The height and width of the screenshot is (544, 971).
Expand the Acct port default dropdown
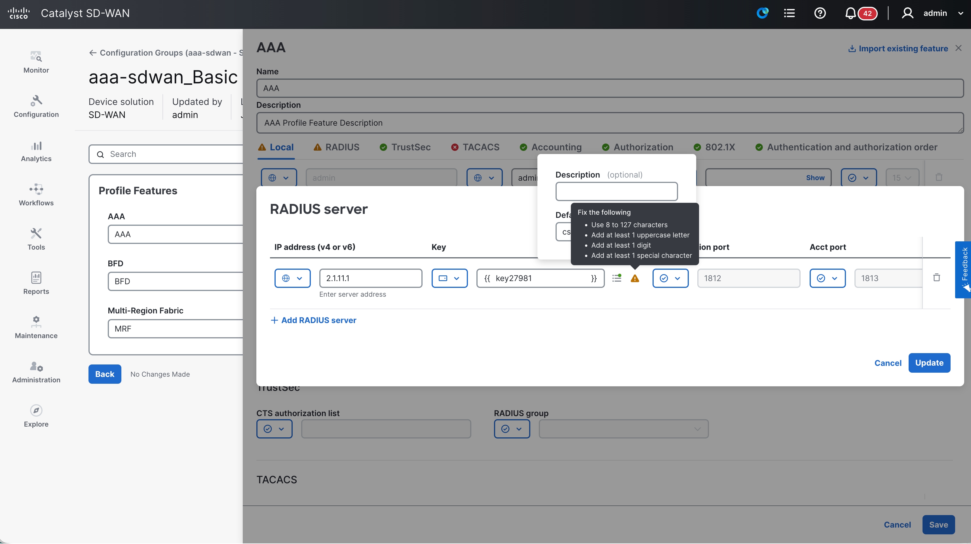click(828, 278)
